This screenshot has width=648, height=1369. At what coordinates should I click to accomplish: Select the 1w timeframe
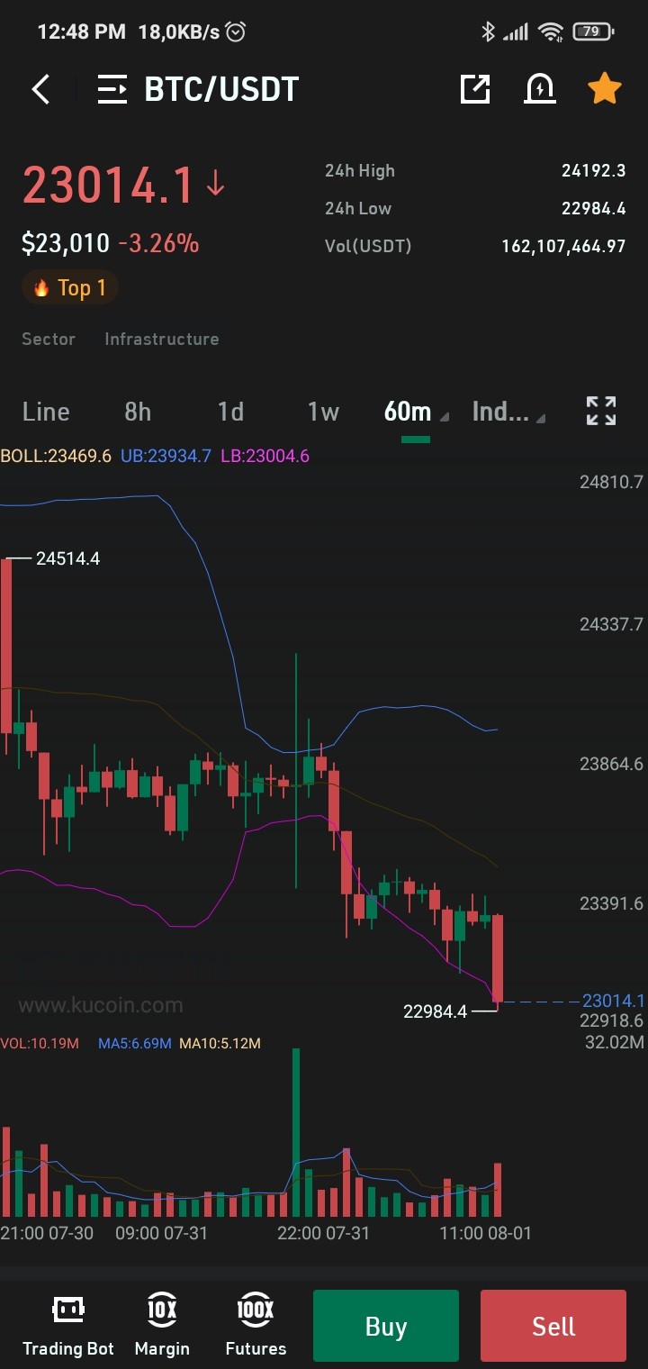click(323, 412)
